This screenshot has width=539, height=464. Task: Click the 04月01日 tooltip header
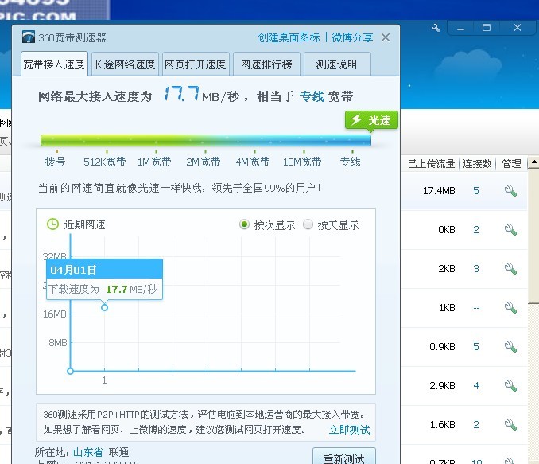tap(104, 270)
